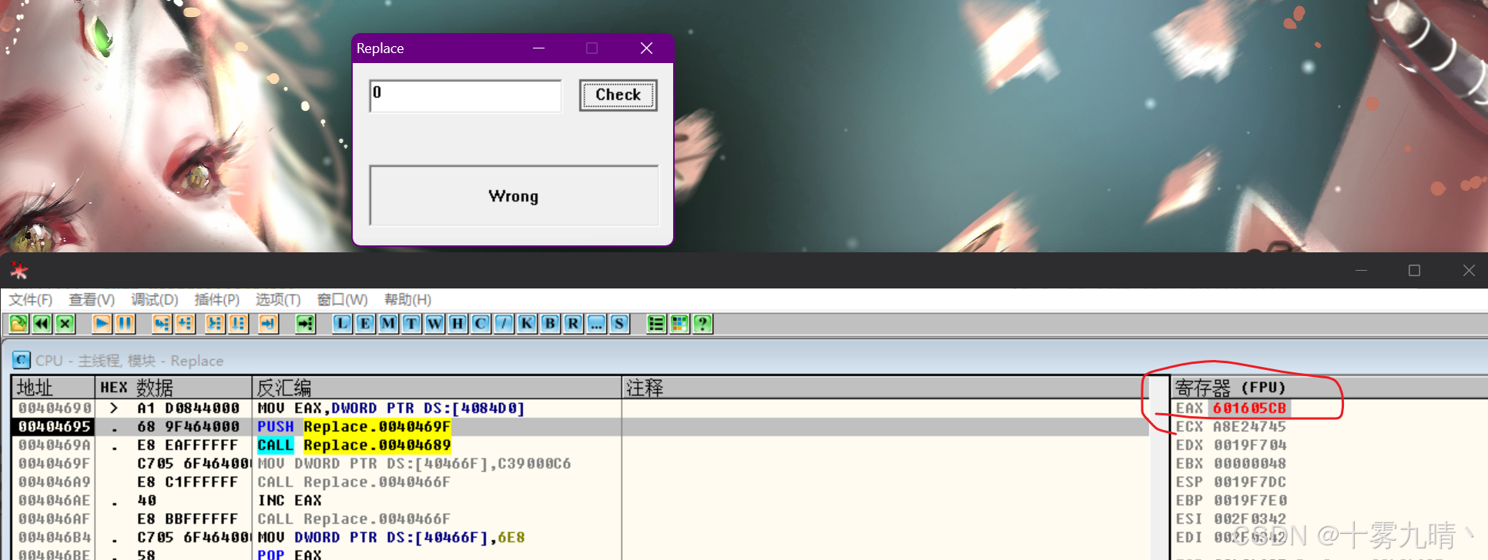Open Run trace with the ellipsis button
The image size is (1488, 560).
point(596,324)
